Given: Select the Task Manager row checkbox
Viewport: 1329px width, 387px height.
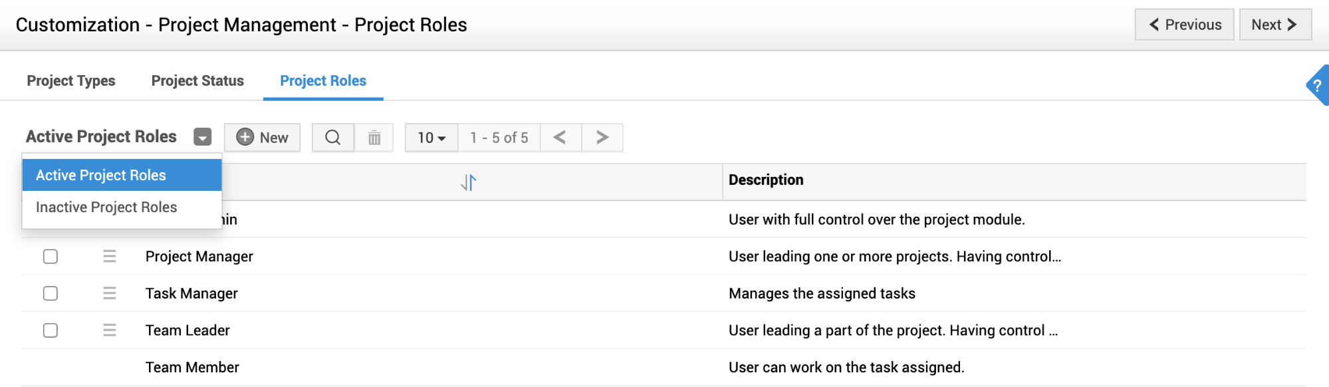Looking at the screenshot, I should coord(51,293).
